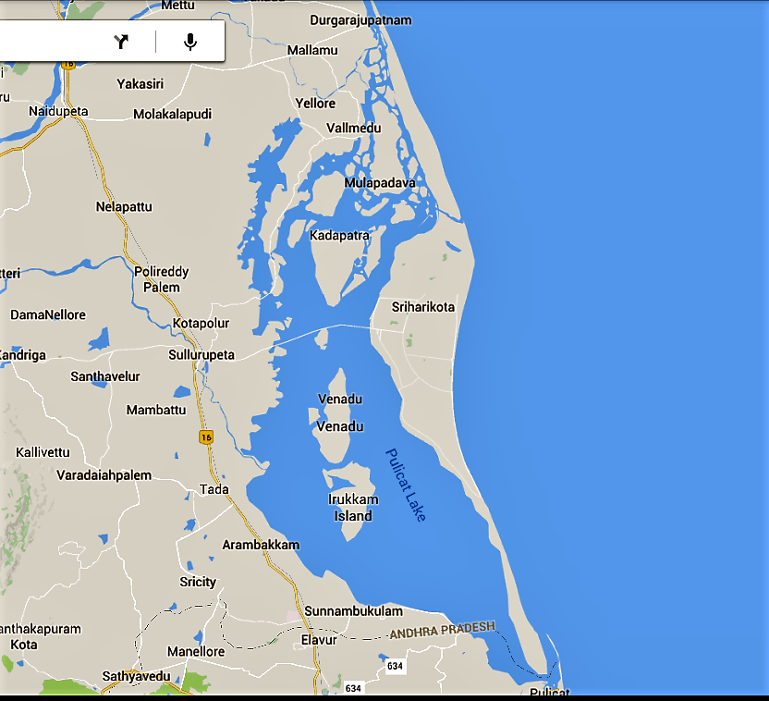Click the 634 highway shield east of Elavur
This screenshot has width=769, height=701.
click(x=396, y=666)
